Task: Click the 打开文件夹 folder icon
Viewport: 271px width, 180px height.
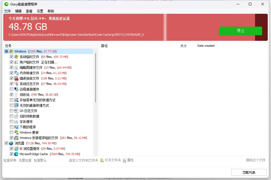Action: pyautogui.click(x=102, y=160)
